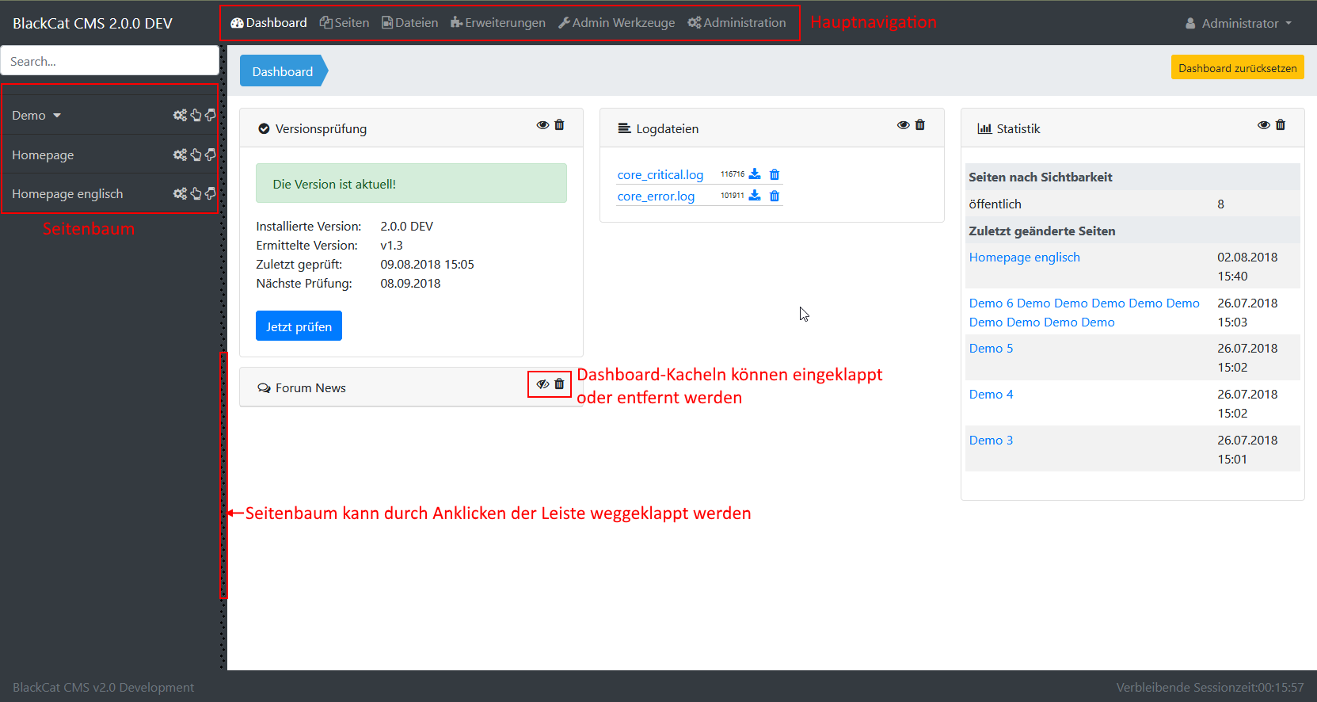The height and width of the screenshot is (702, 1317).
Task: Click the 09.08.2018 15:05 last-checked value
Action: click(x=427, y=265)
